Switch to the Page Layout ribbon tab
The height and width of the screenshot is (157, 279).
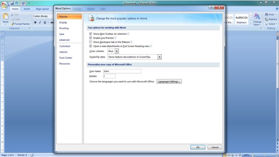42,9
